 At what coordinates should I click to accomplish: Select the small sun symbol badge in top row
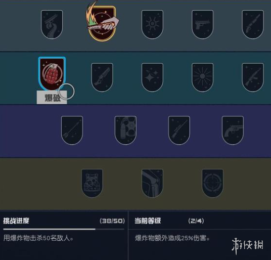coord(152,24)
